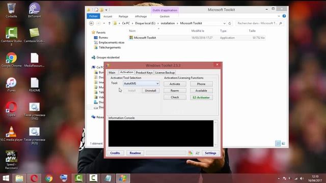Open the Fichier ribbon tab
Image resolution: width=326 pixels, height=183 pixels.
click(x=93, y=16)
